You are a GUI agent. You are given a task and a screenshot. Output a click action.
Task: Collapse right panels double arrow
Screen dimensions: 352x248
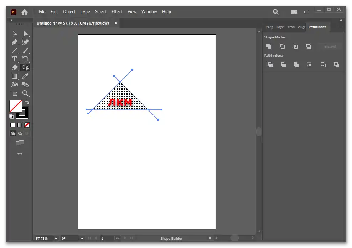click(341, 20)
